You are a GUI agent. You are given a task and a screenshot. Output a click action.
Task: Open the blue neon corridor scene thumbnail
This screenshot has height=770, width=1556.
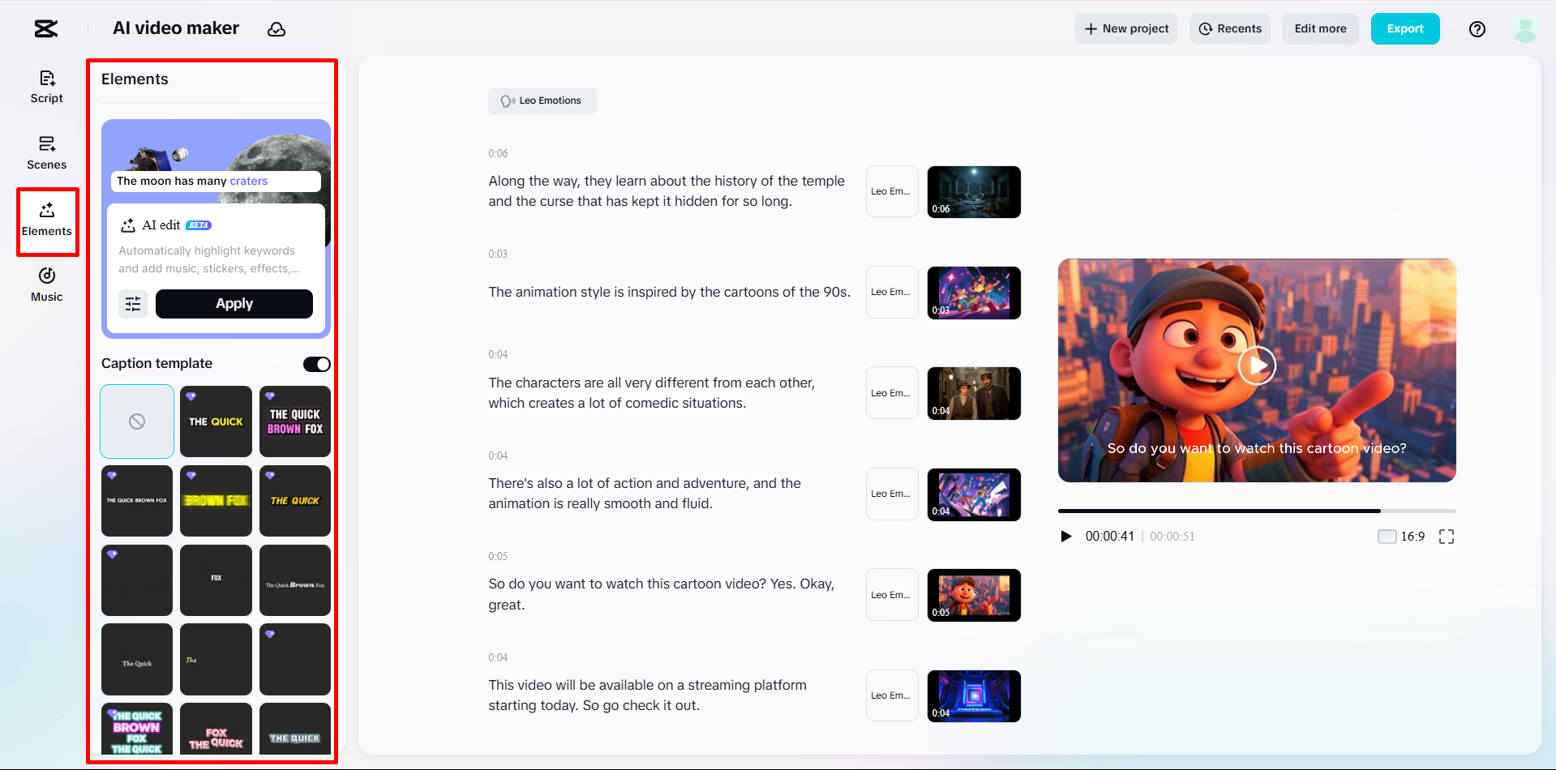point(974,695)
